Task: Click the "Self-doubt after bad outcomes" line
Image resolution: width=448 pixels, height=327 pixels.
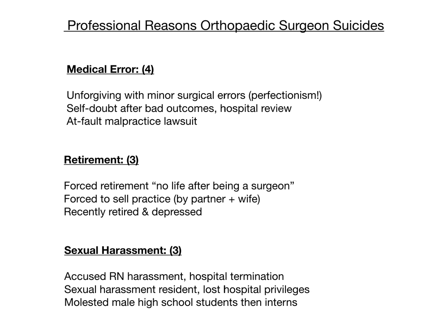Action: (x=143, y=108)
